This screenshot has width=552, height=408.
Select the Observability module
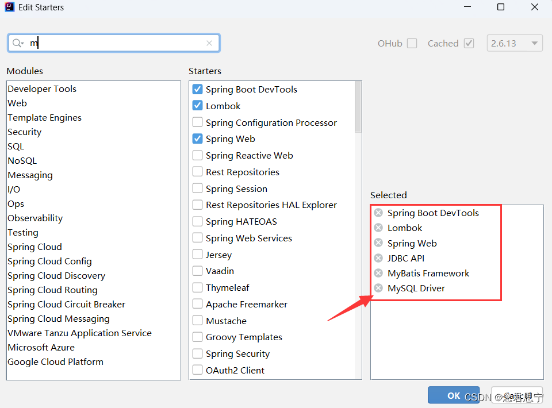click(35, 218)
